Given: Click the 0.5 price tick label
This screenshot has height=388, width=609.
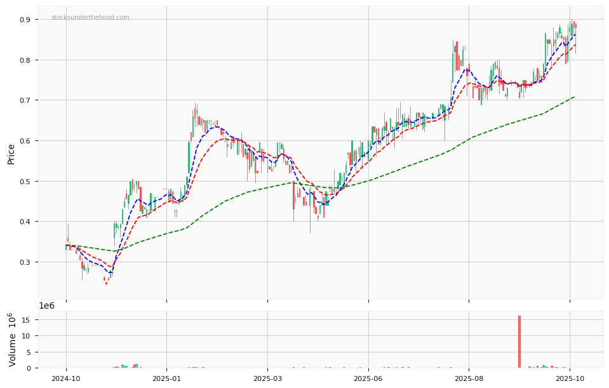Looking at the screenshot, I should point(25,182).
